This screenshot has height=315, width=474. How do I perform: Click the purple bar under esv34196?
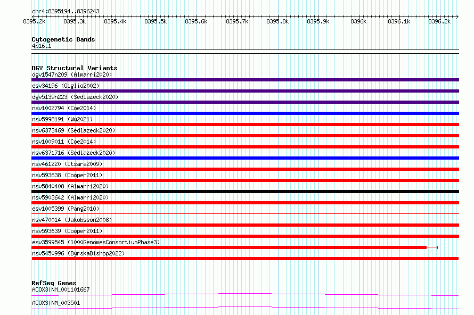245,91
